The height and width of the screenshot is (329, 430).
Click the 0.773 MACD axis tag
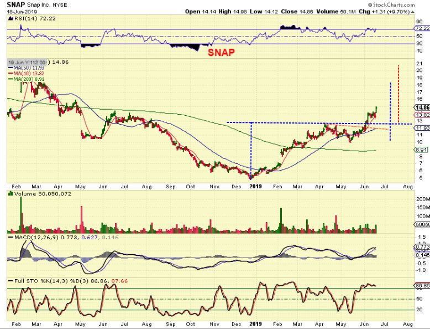(x=422, y=247)
